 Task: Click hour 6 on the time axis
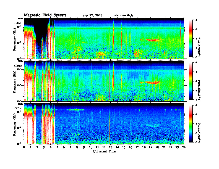[64, 147]
